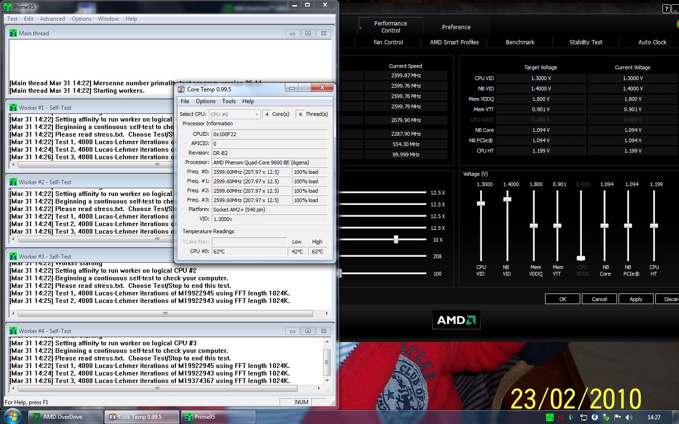
Task: Click the NB VID target voltage field
Action: pyautogui.click(x=541, y=89)
